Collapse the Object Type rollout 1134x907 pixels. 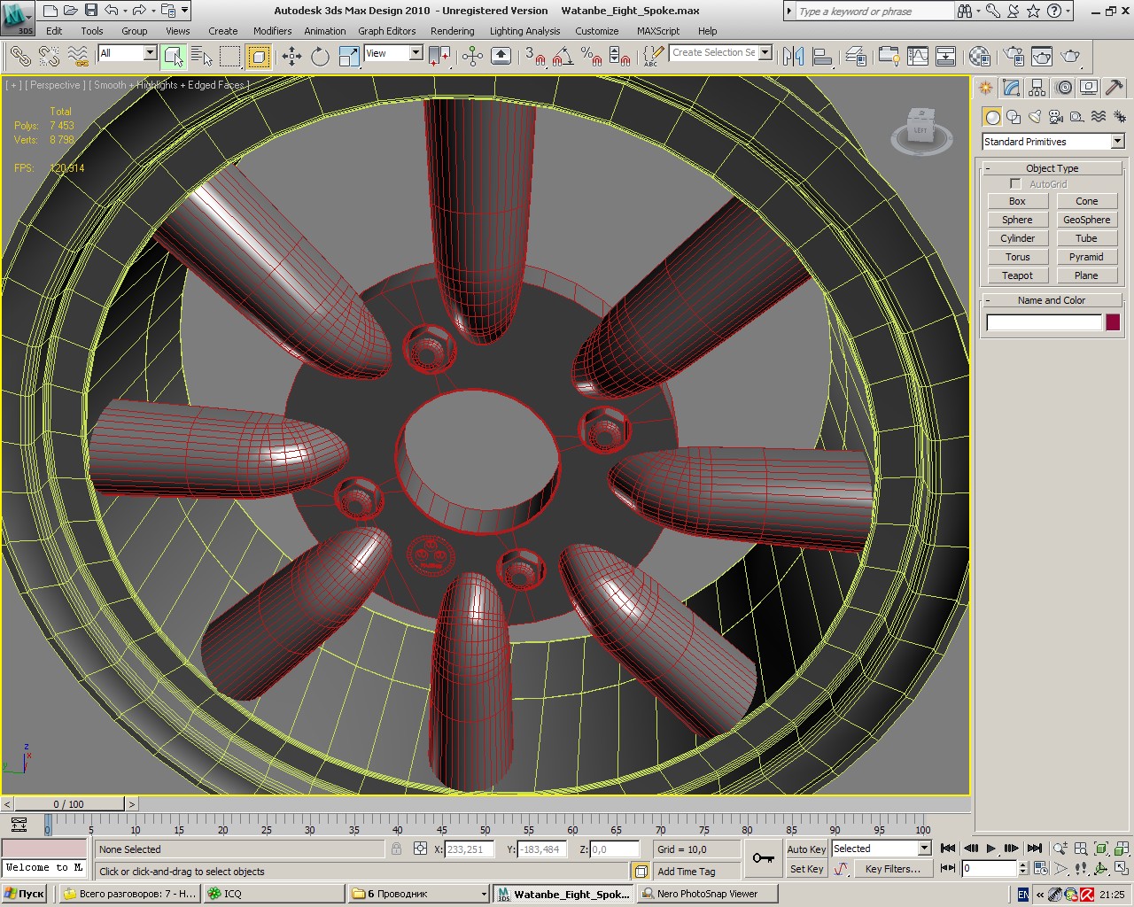click(1052, 168)
